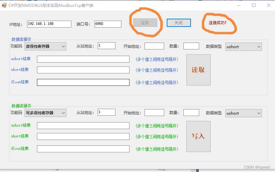Screen dimensions: 275x172
Task: Maximize the ModbusTcp client window
Action: coord(254,6)
